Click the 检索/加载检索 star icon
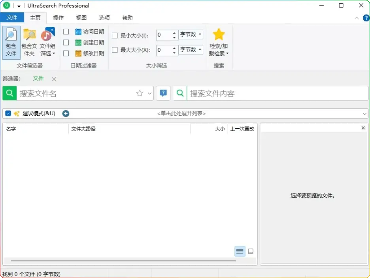This screenshot has height=278, width=370. point(219,34)
